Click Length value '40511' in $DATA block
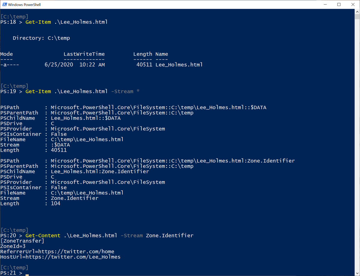The image size is (360, 276). [x=59, y=150]
